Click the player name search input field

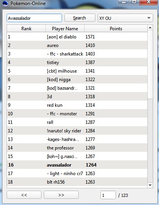(x=34, y=18)
